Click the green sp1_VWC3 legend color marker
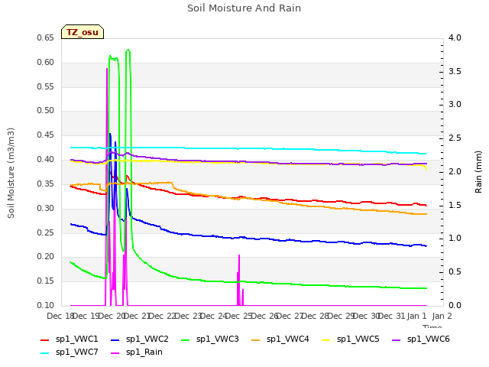 coord(186,340)
